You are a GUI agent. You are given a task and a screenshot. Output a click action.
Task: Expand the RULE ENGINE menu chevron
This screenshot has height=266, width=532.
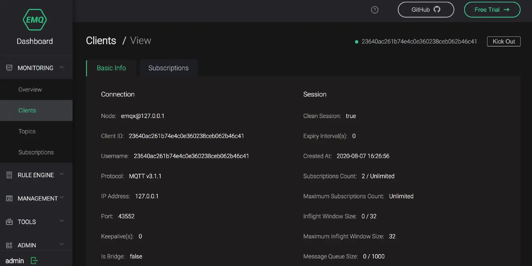point(62,174)
